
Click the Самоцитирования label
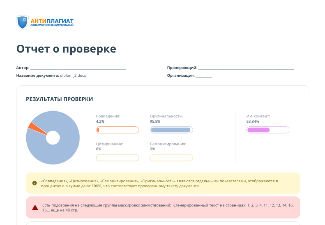[168, 144]
